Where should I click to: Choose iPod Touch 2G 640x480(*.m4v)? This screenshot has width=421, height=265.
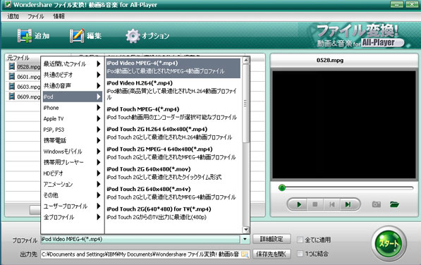(x=173, y=193)
